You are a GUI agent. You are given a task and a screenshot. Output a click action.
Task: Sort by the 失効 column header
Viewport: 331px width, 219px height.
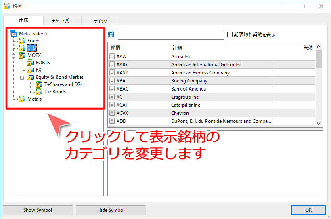294,48
